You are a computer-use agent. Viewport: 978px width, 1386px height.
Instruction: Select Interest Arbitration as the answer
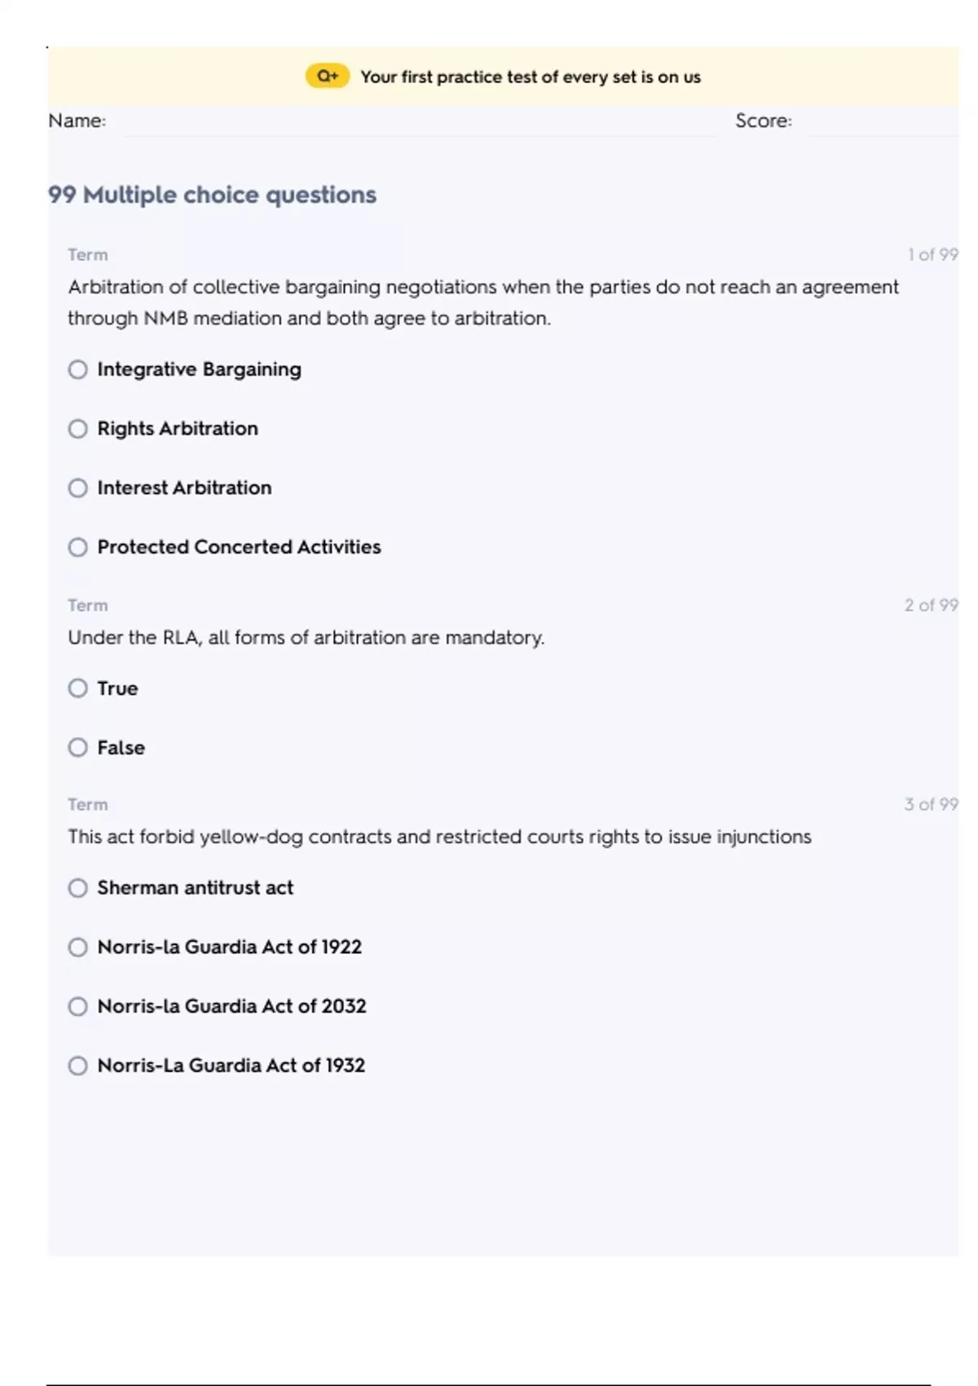click(78, 488)
